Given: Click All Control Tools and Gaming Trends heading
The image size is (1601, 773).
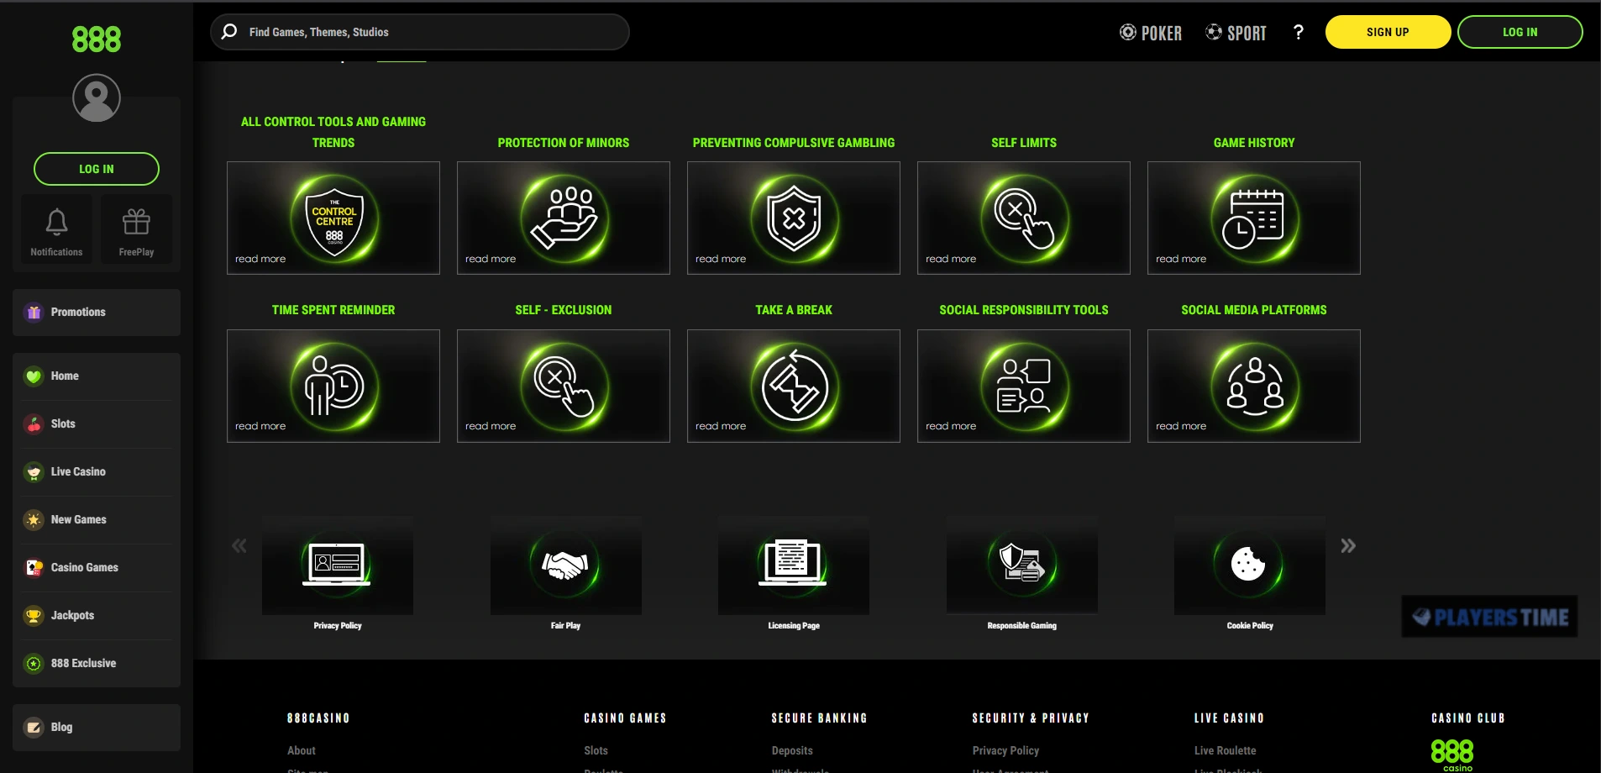Looking at the screenshot, I should [333, 132].
